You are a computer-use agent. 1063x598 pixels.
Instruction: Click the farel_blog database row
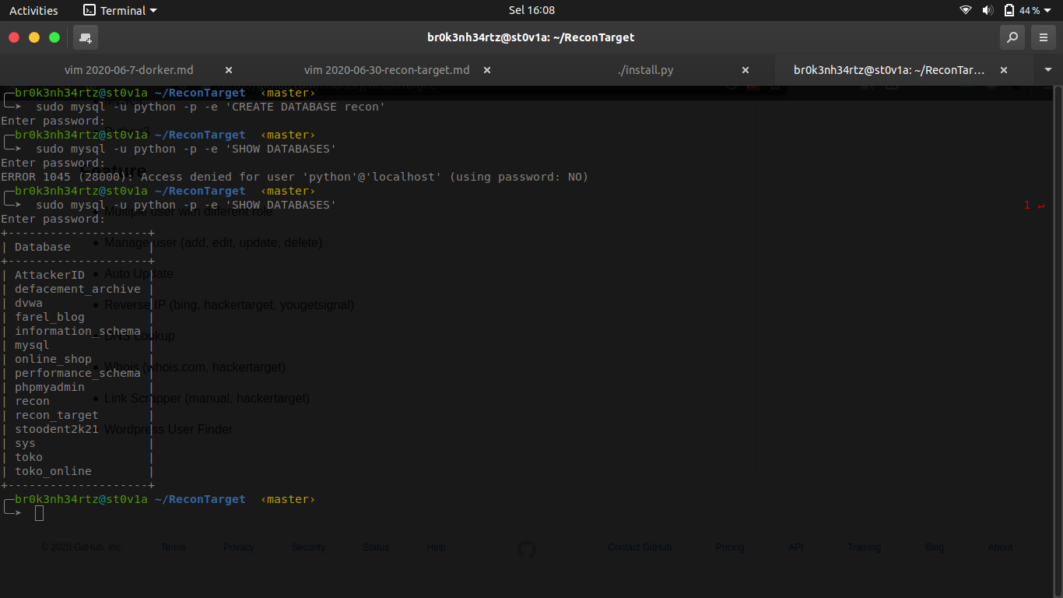[x=77, y=317]
